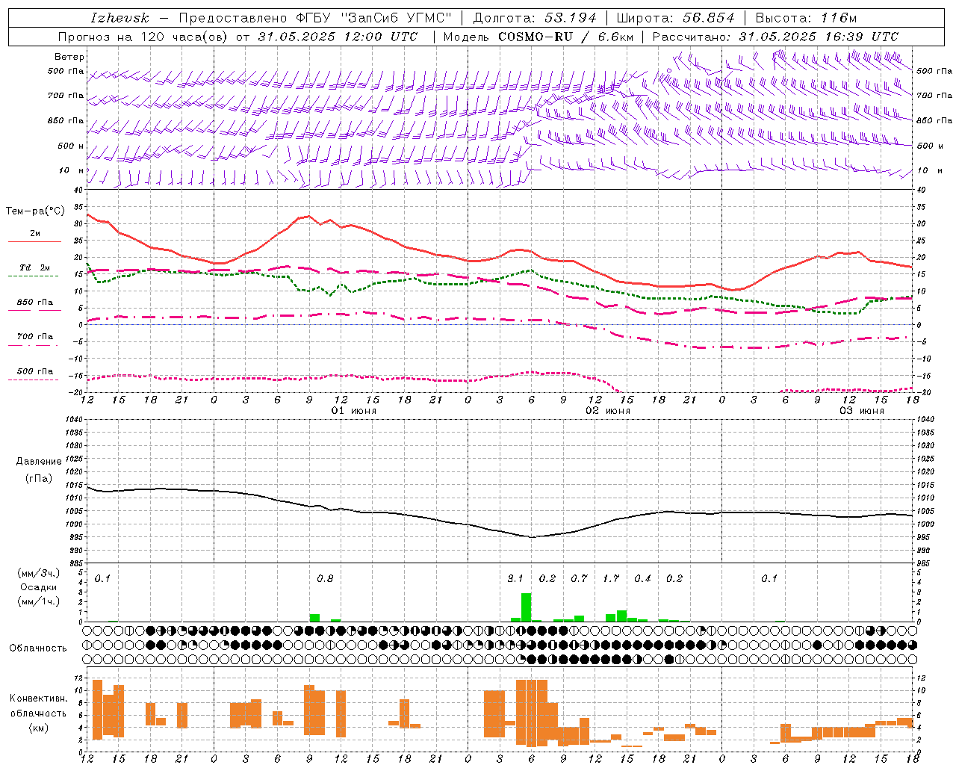Image resolution: width=956 pixels, height=765 pixels.
Task: Click the 'Давление' pressure panel label
Action: click(39, 462)
